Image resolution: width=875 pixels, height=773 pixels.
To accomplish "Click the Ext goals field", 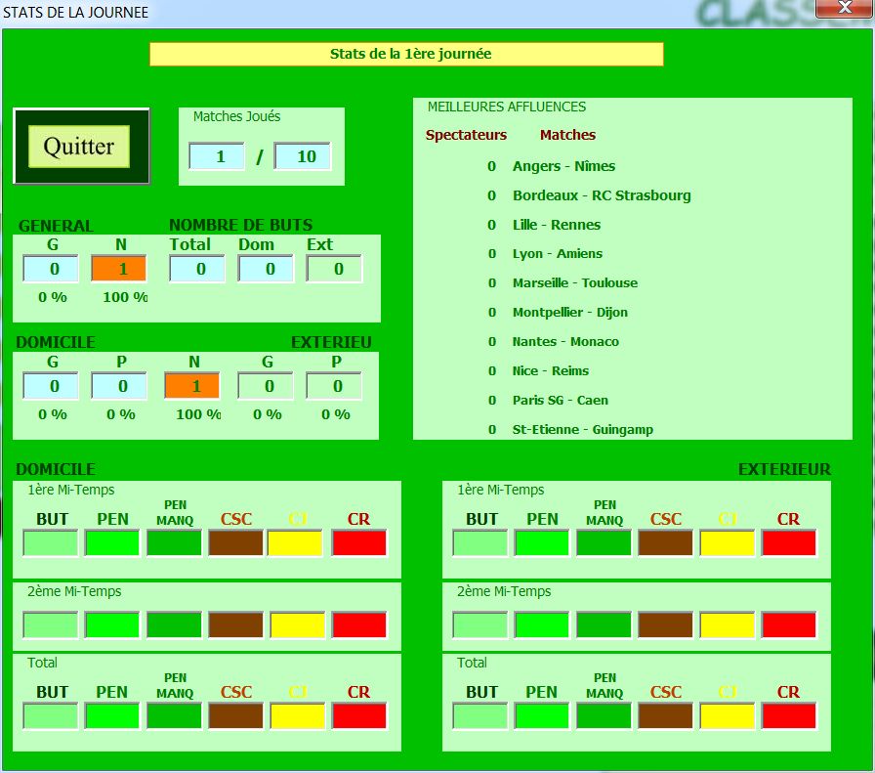I will tap(334, 269).
